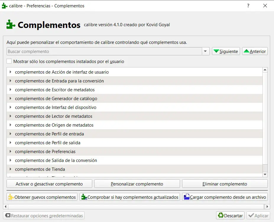The height and width of the screenshot is (222, 274).
Task: Focus the Buscar complemento search field
Action: [x=104, y=51]
